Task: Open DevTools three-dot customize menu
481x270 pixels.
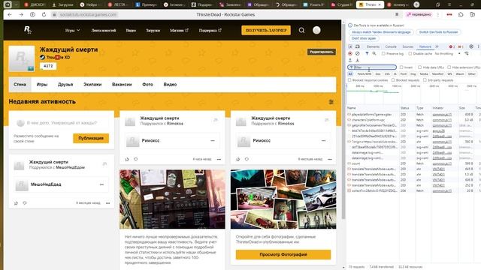Action: point(478,46)
